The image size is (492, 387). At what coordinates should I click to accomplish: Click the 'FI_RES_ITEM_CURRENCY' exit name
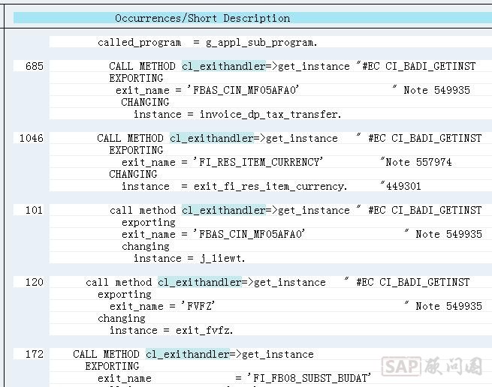[258, 163]
